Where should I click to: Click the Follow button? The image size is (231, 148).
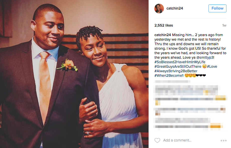(x=217, y=8)
